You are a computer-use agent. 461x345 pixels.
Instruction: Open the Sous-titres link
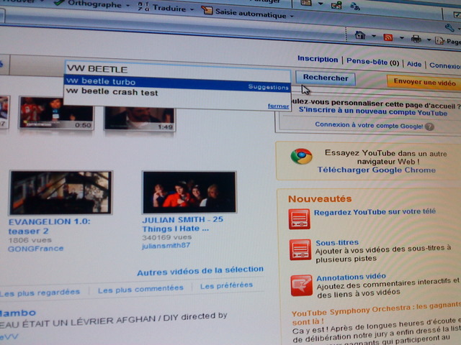coord(337,243)
